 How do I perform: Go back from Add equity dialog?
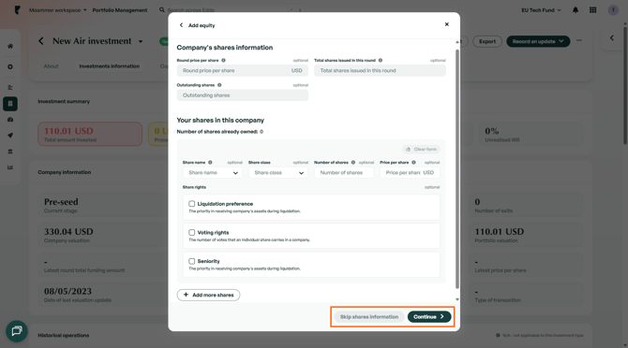coord(181,25)
